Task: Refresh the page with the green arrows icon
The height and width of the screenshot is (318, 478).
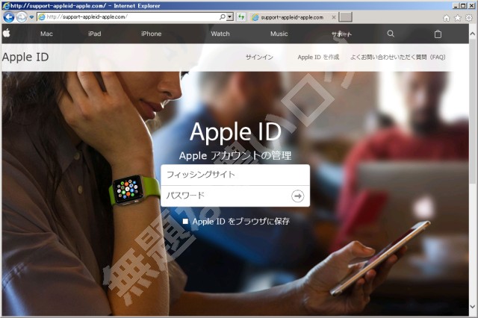Action: pos(241,17)
